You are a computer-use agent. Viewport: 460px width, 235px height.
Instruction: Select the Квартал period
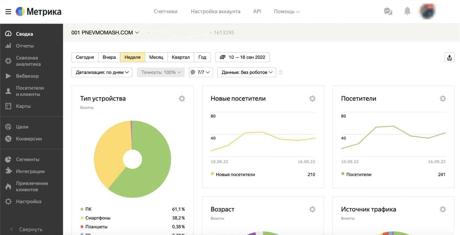point(181,57)
